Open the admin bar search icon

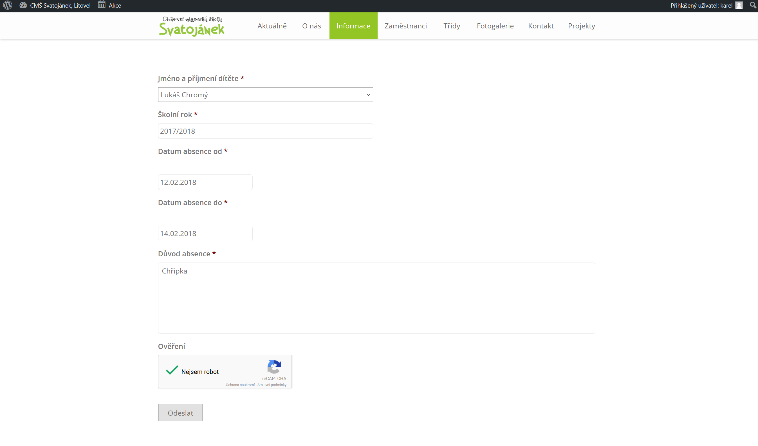point(753,5)
